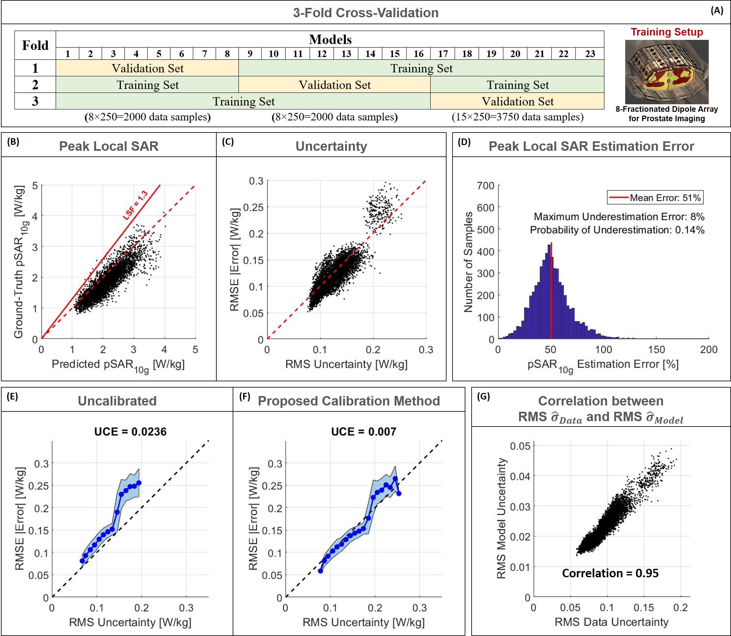The image size is (731, 636).
Task: Click the Peak Local SAR Estimation Error title
Action: coord(591,146)
